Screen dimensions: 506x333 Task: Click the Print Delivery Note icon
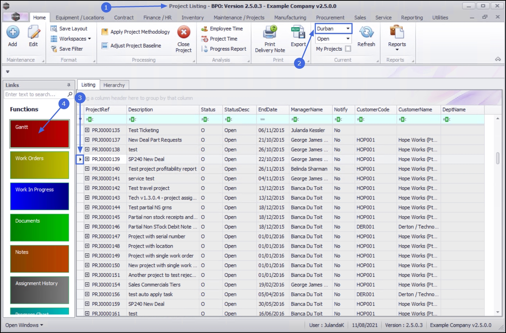click(270, 33)
